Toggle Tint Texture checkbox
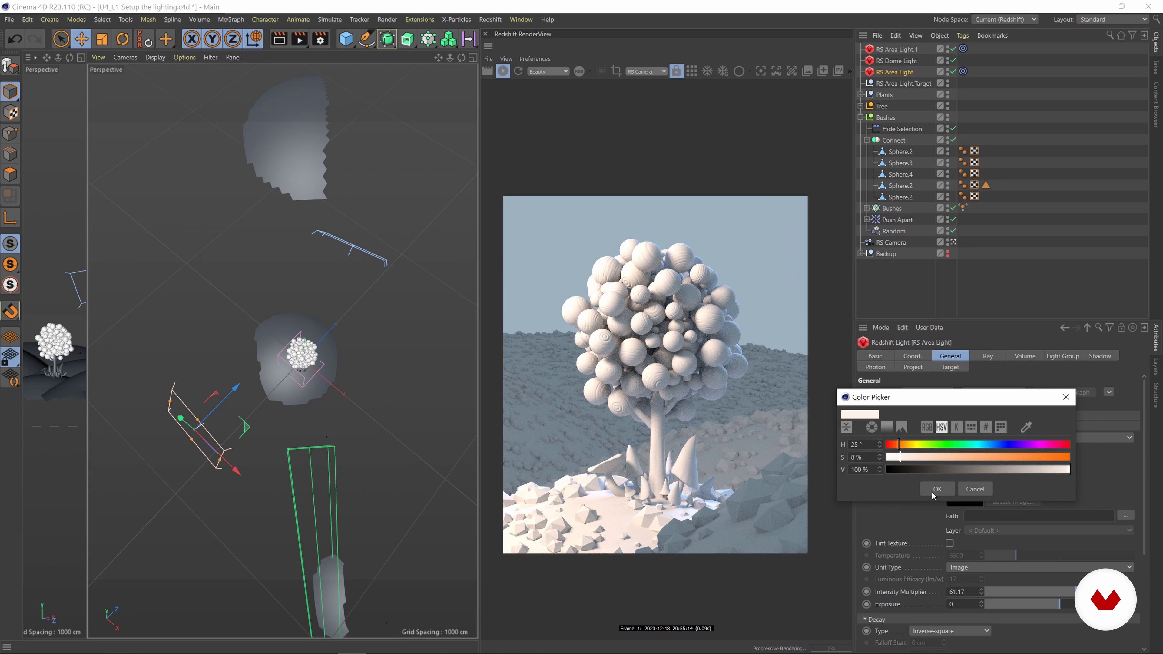Screen dimensions: 1163x654 tap(949, 543)
